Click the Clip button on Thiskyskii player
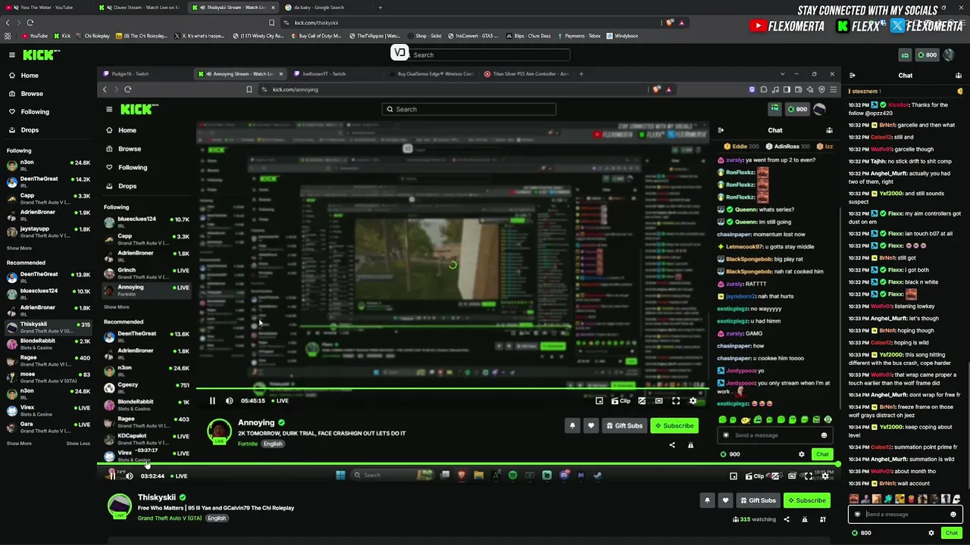The image size is (970, 545). point(755,476)
